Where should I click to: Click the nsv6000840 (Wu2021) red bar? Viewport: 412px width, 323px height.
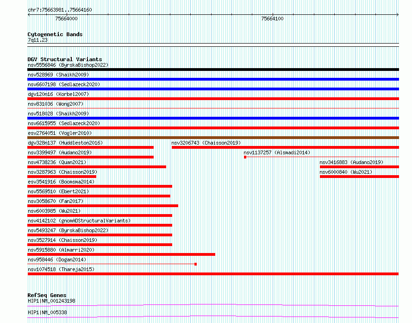(359, 177)
